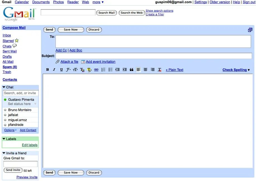Click the paperclip attach icon
This screenshot has width=256, height=181.
click(x=57, y=62)
